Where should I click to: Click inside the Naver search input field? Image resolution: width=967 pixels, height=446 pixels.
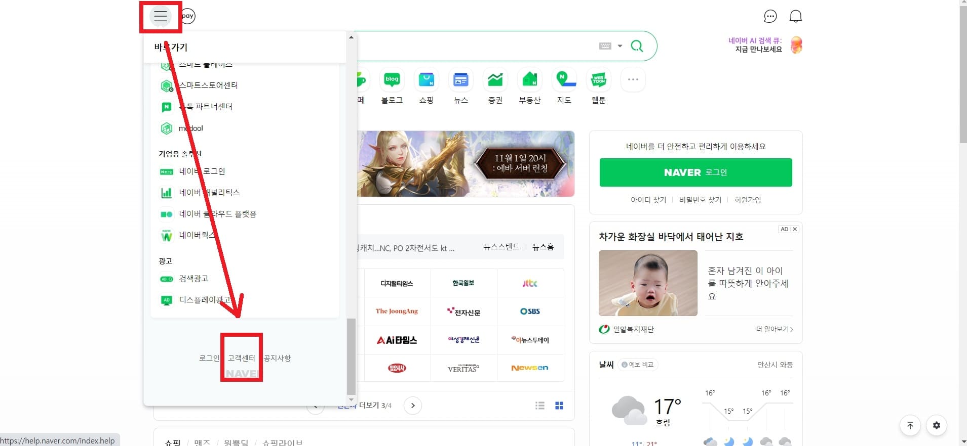pos(476,46)
